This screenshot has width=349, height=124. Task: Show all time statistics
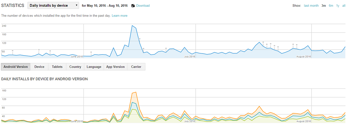344,6
